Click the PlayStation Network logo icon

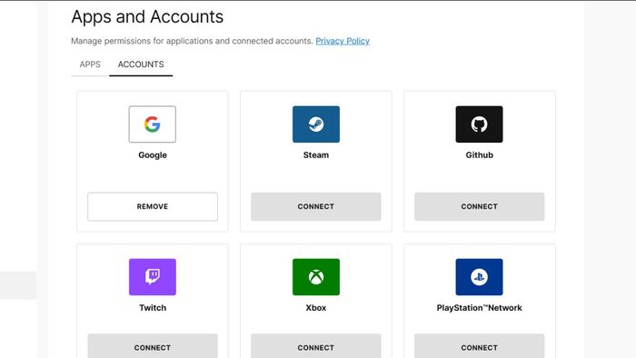click(x=479, y=277)
